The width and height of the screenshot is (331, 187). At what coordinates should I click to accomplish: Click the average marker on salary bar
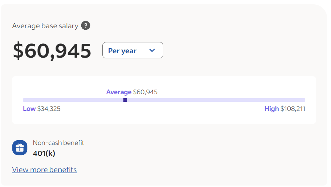coord(125,100)
